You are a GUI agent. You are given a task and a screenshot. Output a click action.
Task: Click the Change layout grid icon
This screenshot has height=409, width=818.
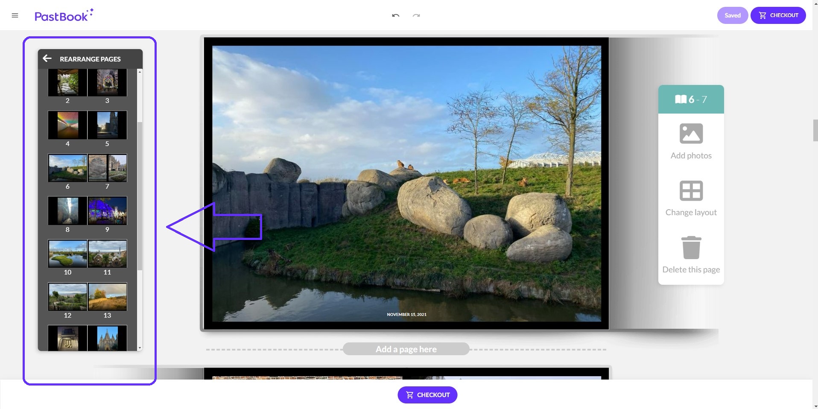[x=691, y=190]
